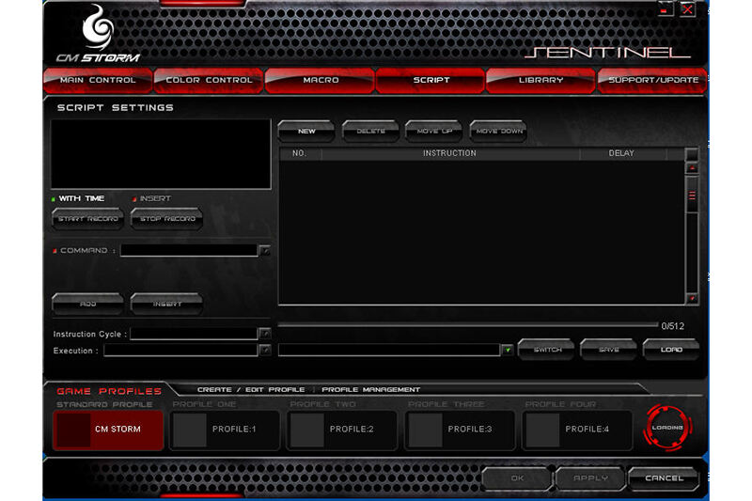Click instruction list scroll up arrow

(692, 168)
